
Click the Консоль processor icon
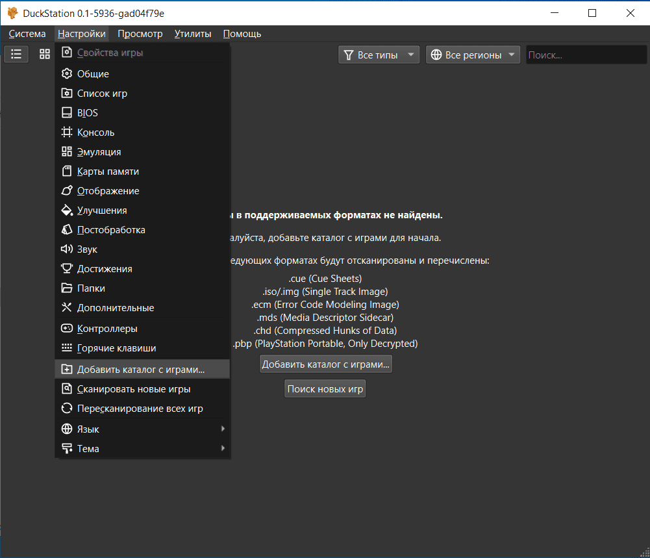(67, 132)
